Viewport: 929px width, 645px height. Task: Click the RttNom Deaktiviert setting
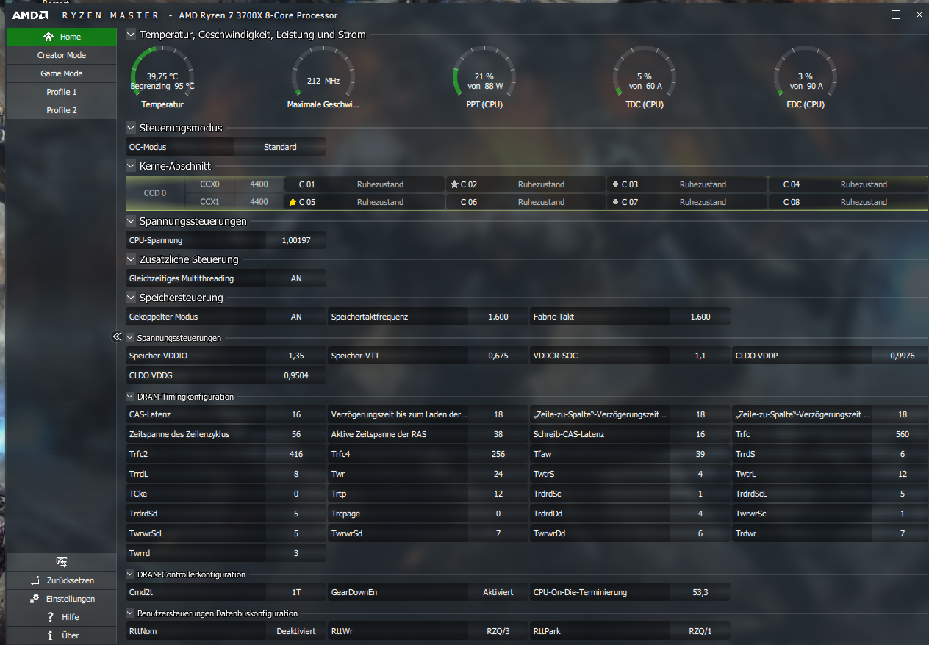point(296,631)
